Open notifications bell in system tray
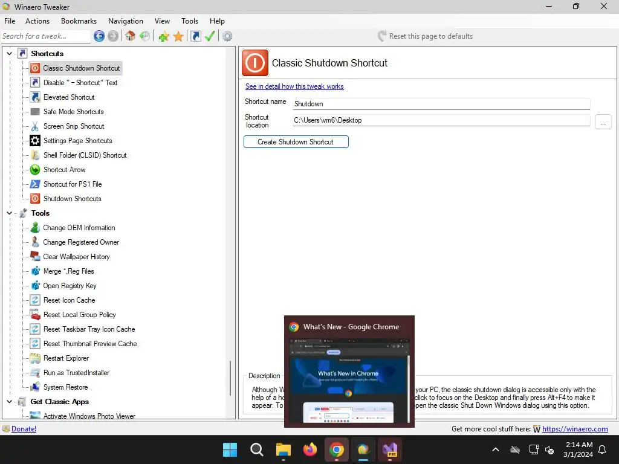 coord(603,449)
